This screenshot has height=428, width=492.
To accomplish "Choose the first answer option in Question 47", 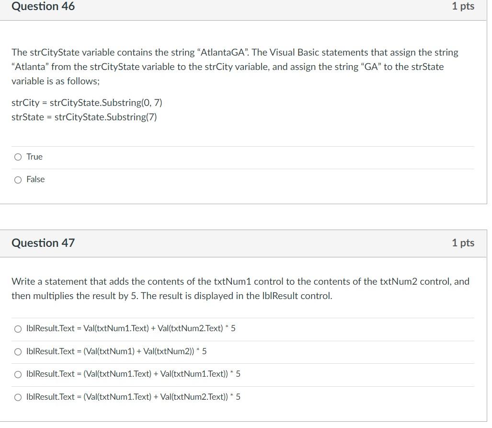I will point(18,328).
